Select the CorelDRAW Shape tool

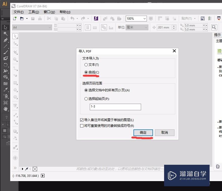click(15, 43)
